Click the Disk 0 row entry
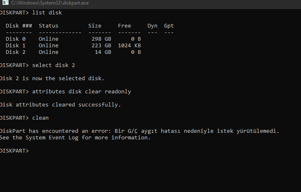 [73, 39]
